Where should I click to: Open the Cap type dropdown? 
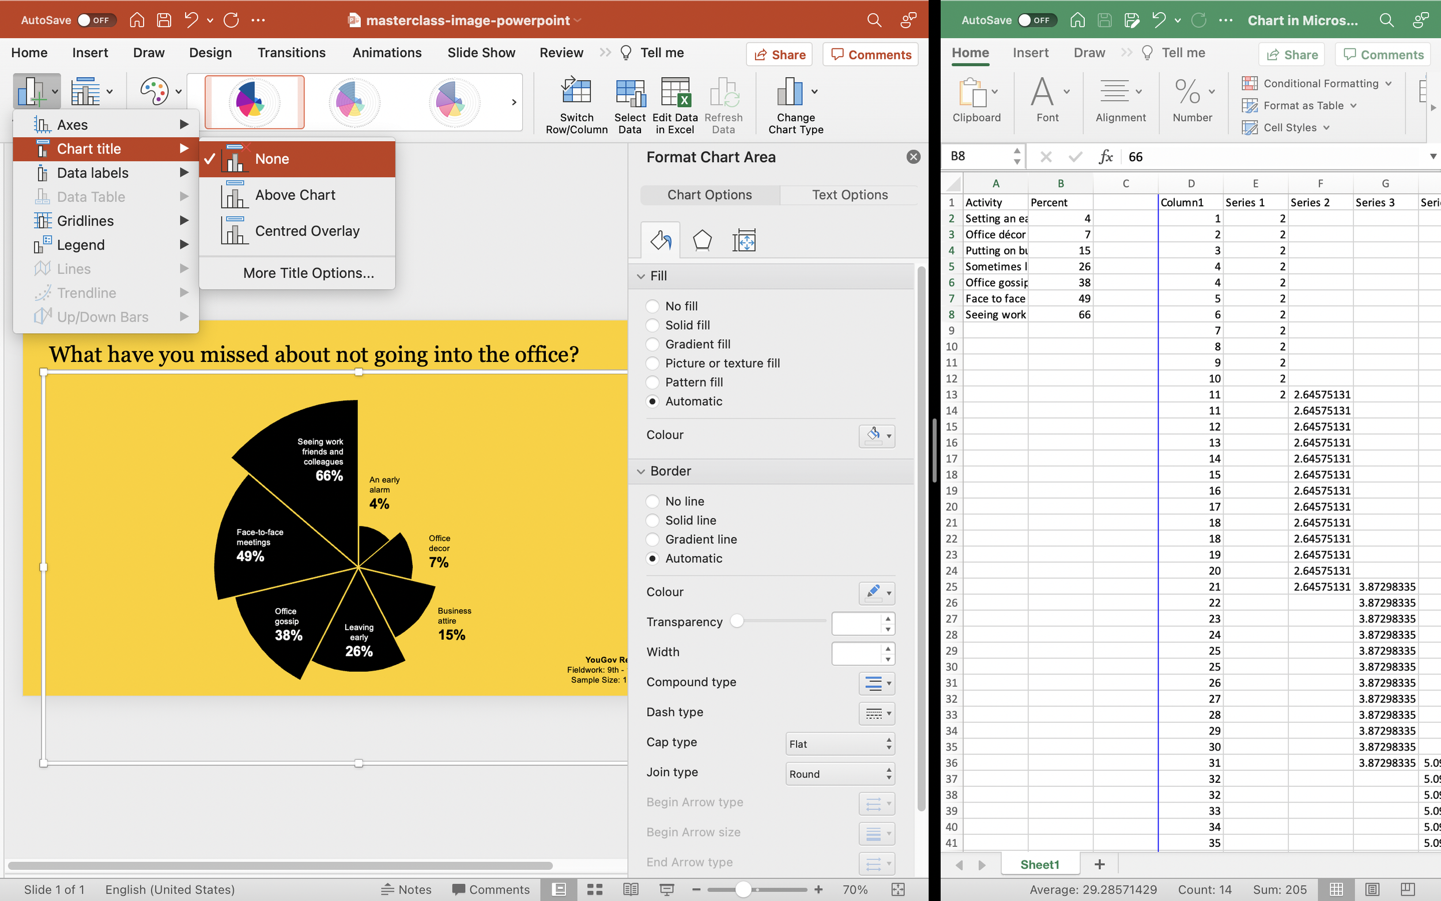(x=839, y=744)
